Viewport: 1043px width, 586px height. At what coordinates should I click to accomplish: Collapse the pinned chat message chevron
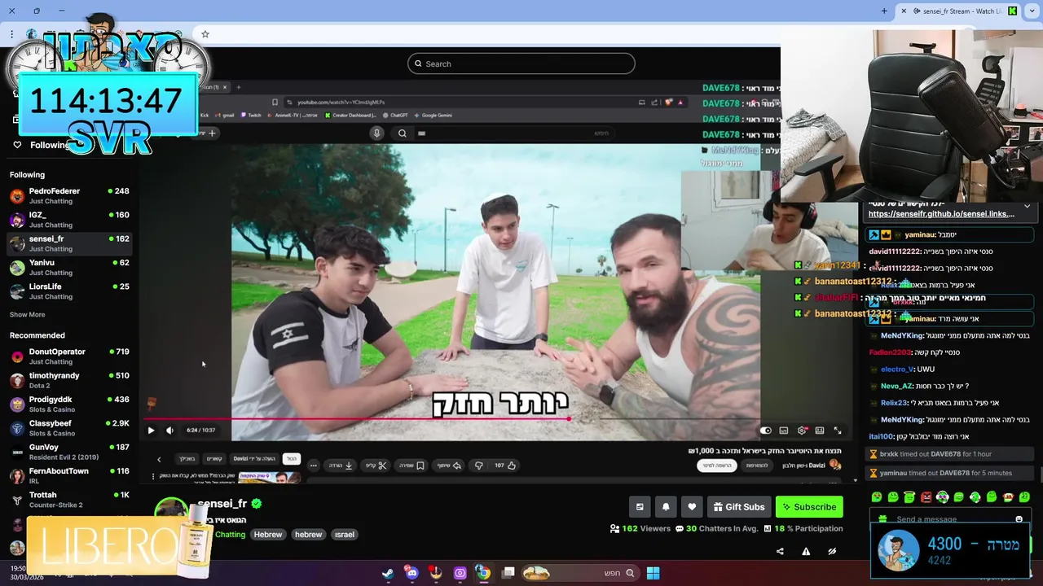tap(1027, 207)
